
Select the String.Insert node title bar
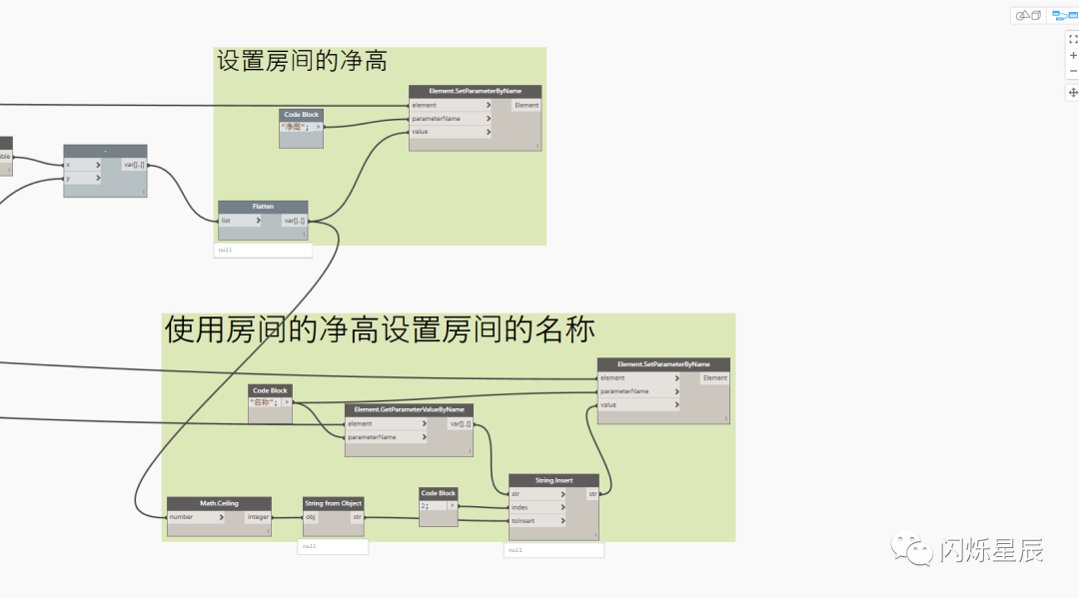click(x=553, y=479)
